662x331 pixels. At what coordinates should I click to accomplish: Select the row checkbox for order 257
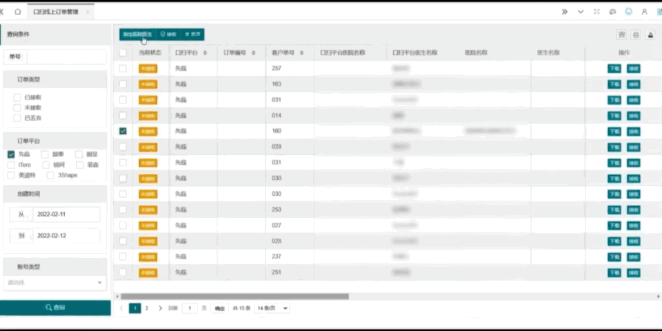[123, 68]
